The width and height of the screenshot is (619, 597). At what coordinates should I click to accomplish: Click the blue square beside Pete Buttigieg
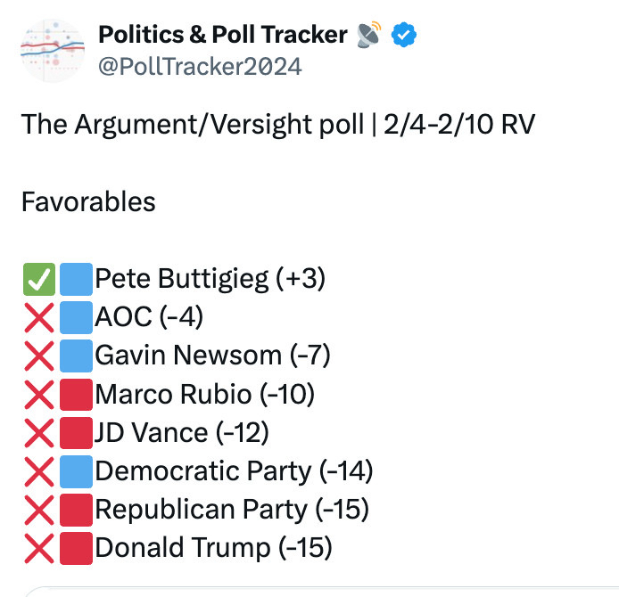pyautogui.click(x=77, y=280)
